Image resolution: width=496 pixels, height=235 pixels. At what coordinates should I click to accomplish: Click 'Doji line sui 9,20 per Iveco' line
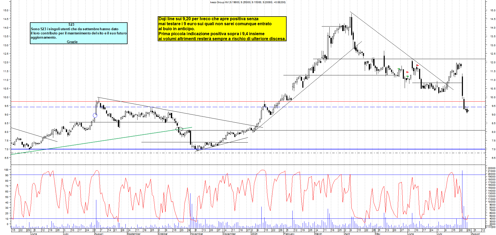(208, 19)
